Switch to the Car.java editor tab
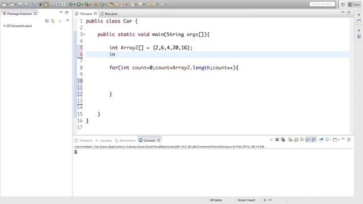The height and width of the screenshot is (204, 363). point(86,14)
